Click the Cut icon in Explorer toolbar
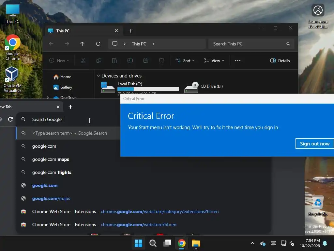The width and height of the screenshot is (334, 251). pos(83,60)
